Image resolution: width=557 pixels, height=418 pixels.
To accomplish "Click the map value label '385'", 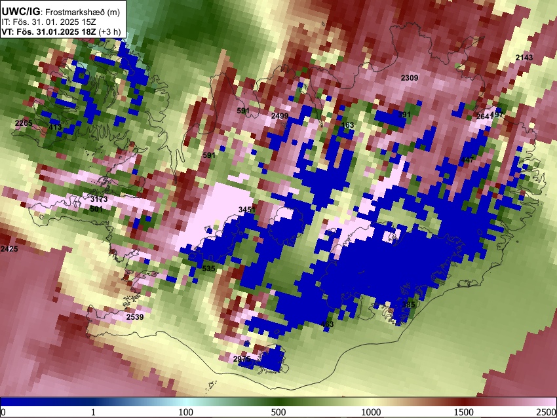I will (x=408, y=305).
